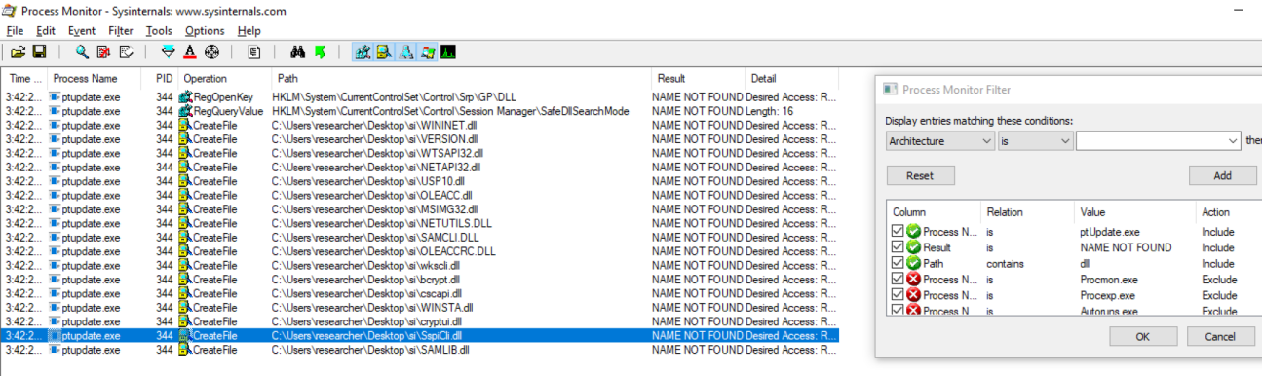Expand the filter value combo box
Viewport: 1262px width, 376px height.
pyautogui.click(x=1159, y=141)
